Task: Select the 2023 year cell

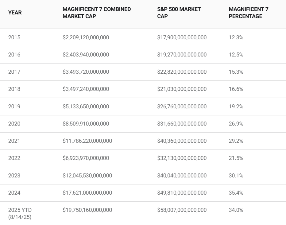Action: point(14,175)
